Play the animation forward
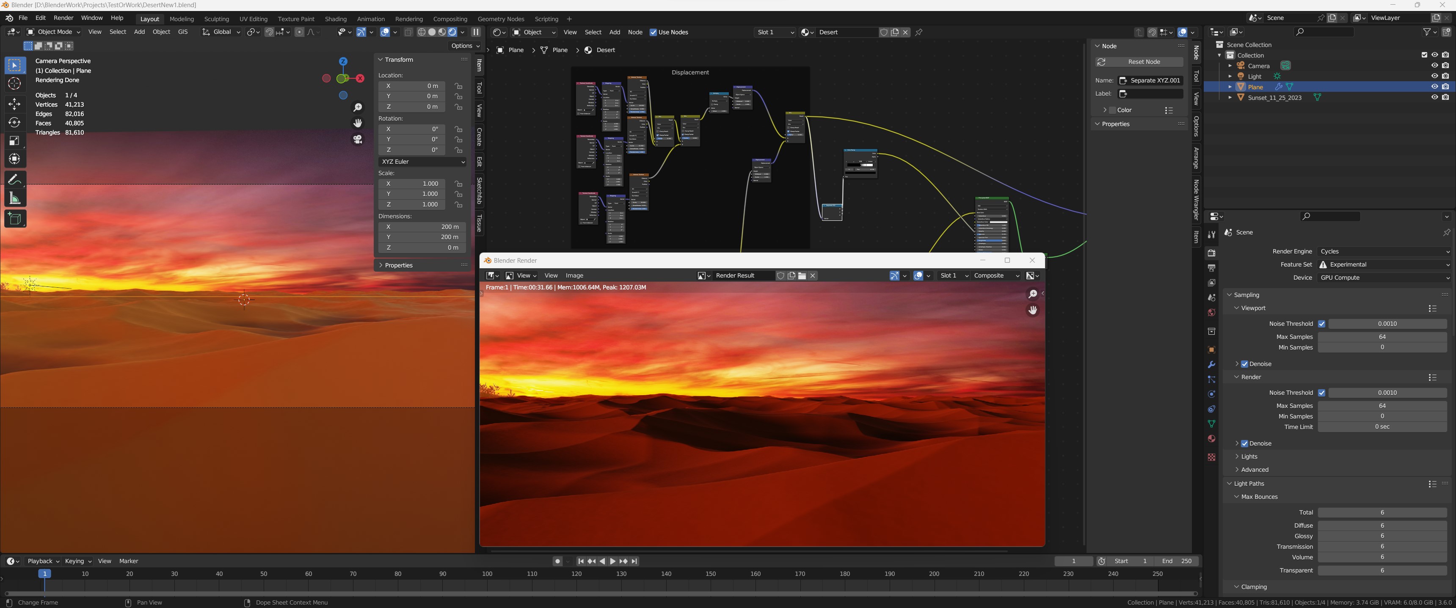 [612, 561]
